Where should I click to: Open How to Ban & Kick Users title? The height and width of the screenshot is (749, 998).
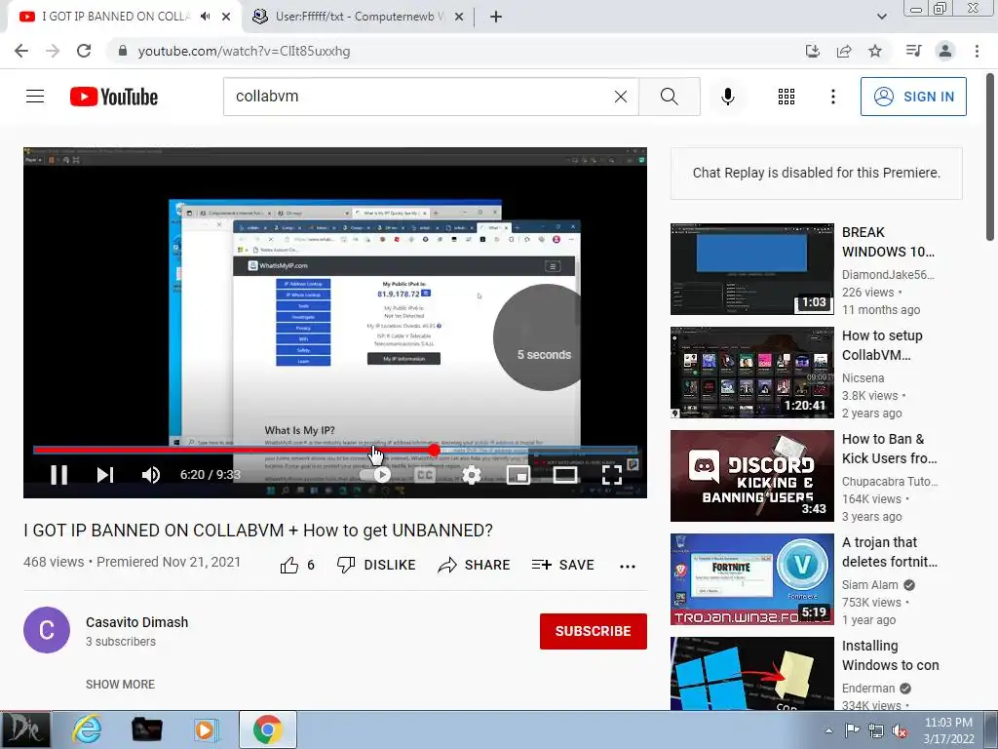[889, 449]
